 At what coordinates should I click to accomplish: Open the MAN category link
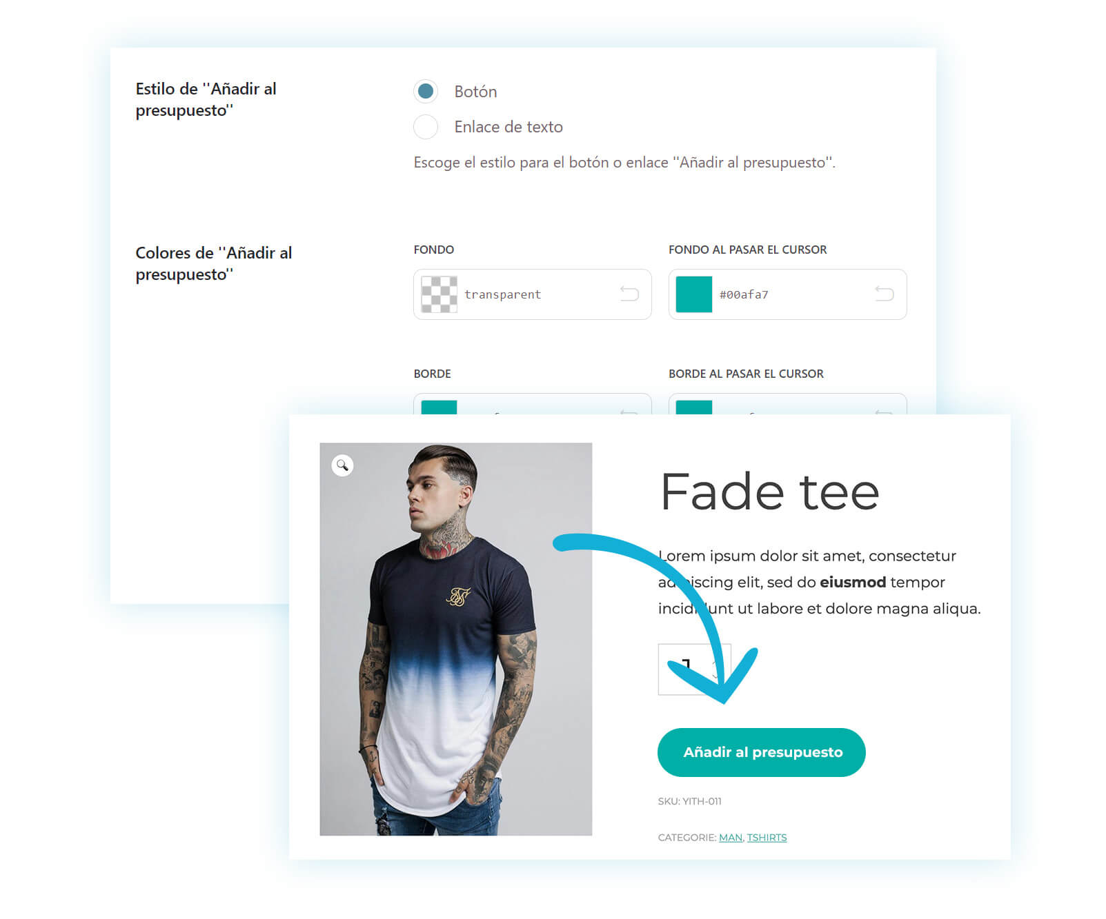click(730, 837)
